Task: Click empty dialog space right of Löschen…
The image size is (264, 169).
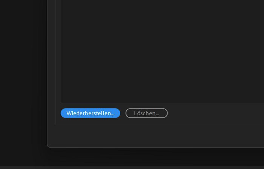Action: pos(215,113)
